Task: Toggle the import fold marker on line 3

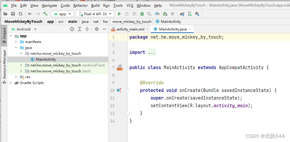Action: (x=127, y=52)
